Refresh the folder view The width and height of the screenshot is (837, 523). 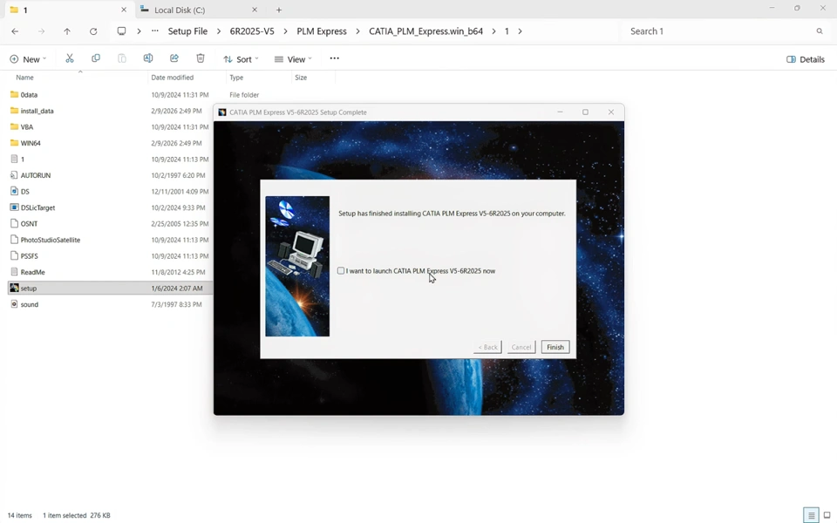pos(93,31)
